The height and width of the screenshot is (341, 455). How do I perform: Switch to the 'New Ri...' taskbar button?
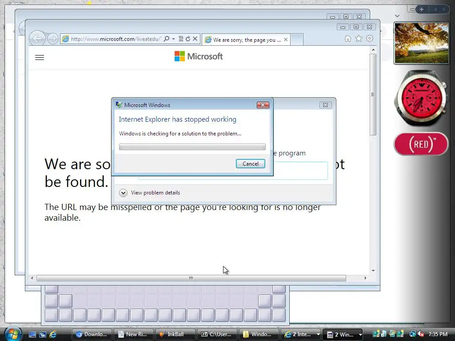133,334
